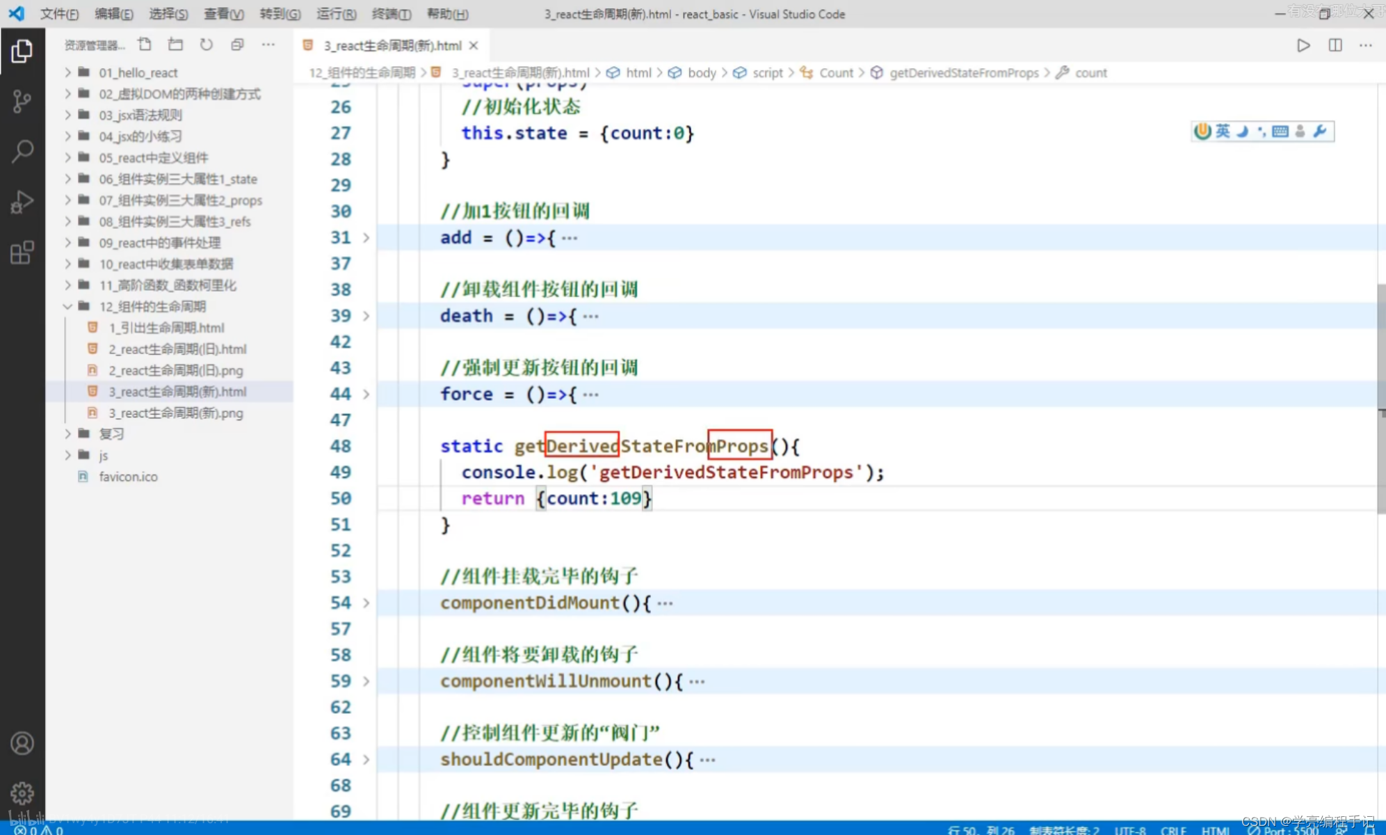Image resolution: width=1386 pixels, height=835 pixels.
Task: Unfold the death function at line 39
Action: (366, 316)
